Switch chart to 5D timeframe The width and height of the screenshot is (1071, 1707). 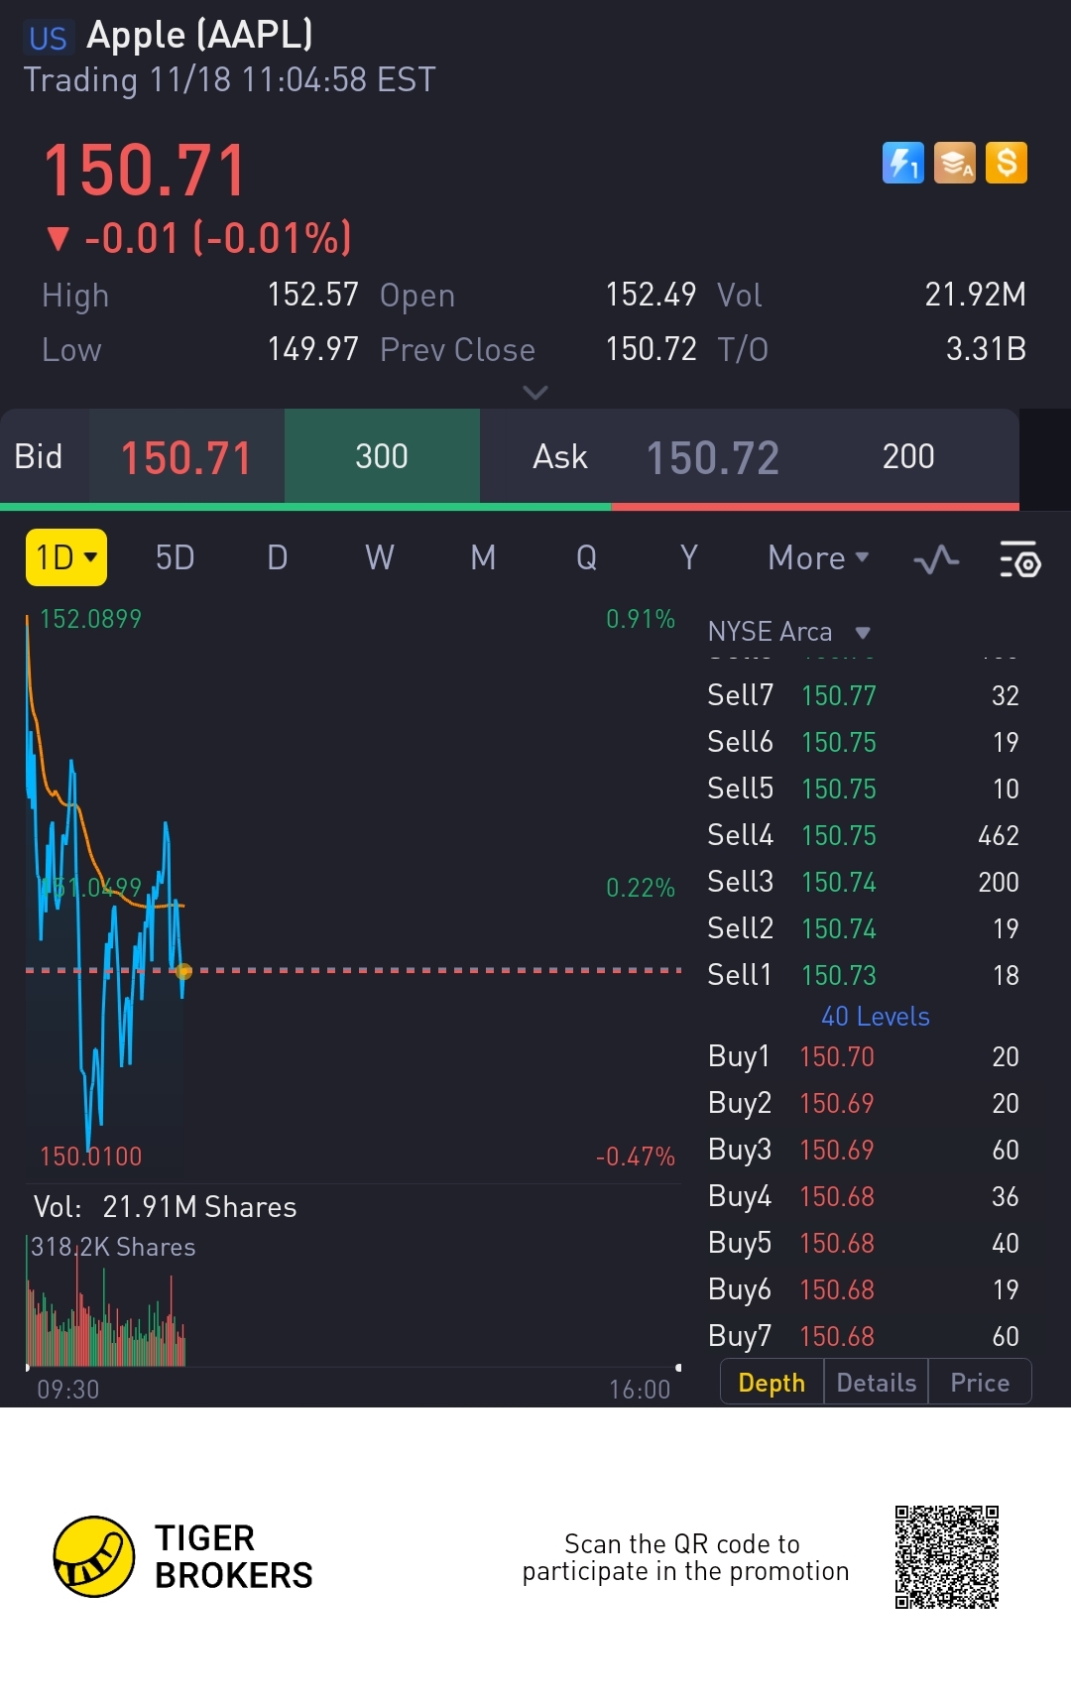(175, 558)
